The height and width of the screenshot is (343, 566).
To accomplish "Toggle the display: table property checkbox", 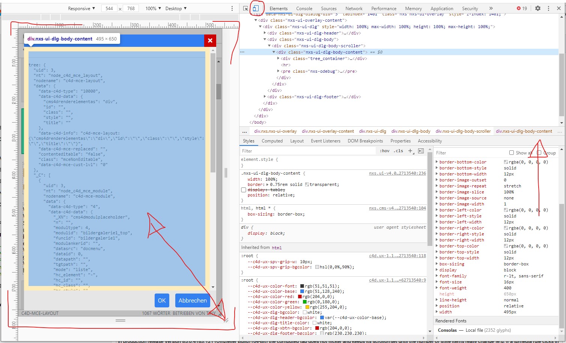I will [x=244, y=190].
